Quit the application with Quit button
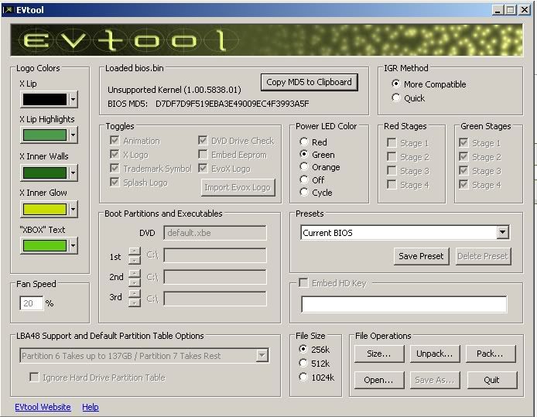 pos(491,380)
